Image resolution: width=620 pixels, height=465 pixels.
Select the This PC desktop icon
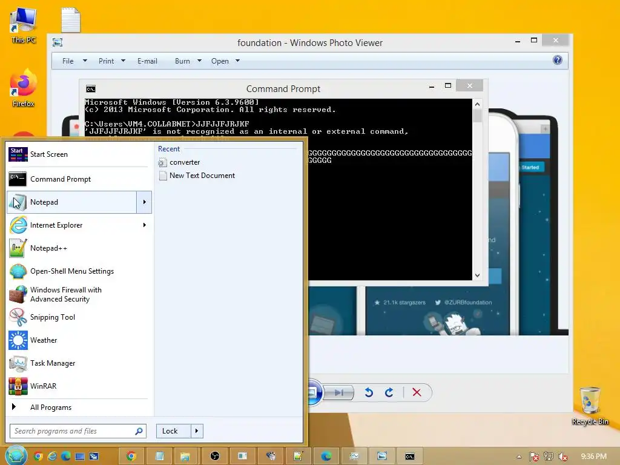click(24, 25)
